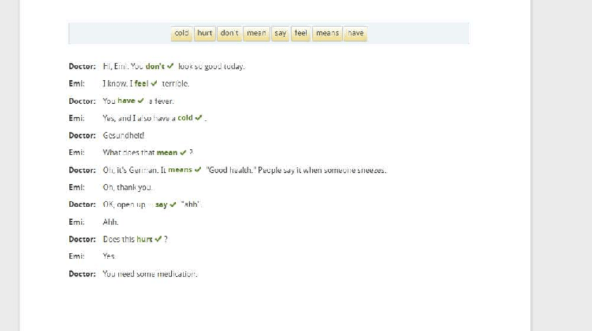Choose the 'have' tile from word bank
The height and width of the screenshot is (331, 592).
tap(355, 33)
